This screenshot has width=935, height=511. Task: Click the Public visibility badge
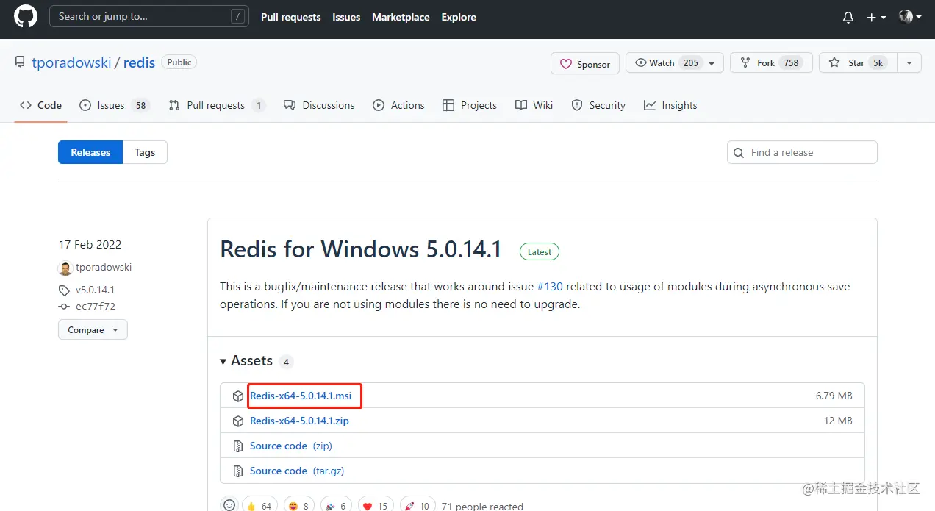179,62
